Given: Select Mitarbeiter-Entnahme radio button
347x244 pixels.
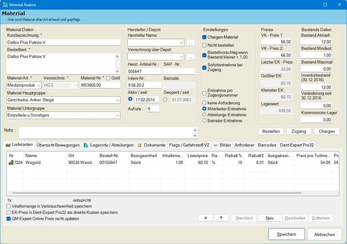Looking at the screenshot, I should tap(204, 109).
